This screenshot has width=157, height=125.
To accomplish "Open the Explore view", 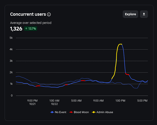I will [x=130, y=14].
